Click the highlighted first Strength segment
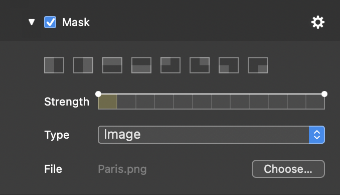 point(107,102)
